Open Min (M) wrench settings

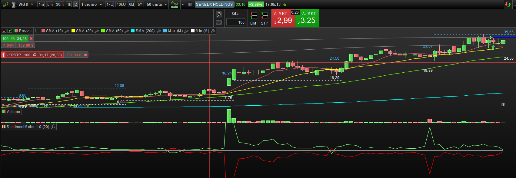tap(213, 31)
